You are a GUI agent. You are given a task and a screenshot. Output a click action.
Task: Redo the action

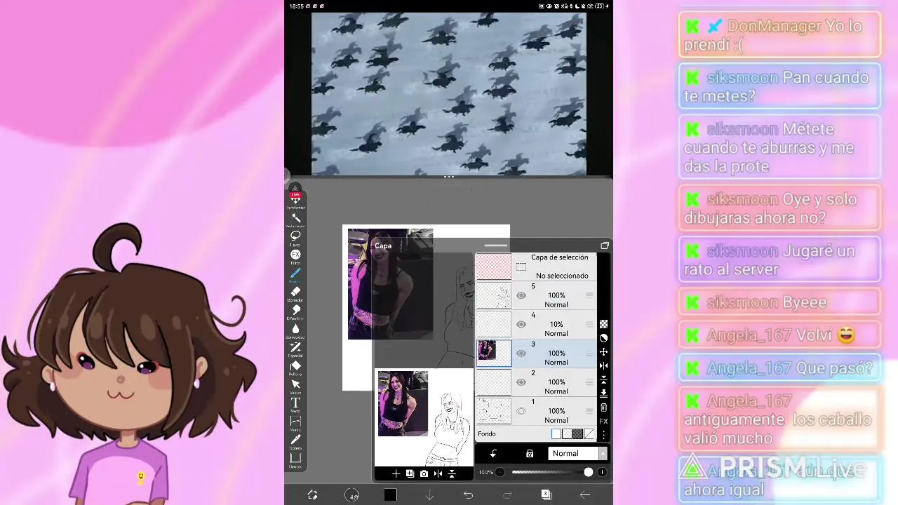point(507,495)
